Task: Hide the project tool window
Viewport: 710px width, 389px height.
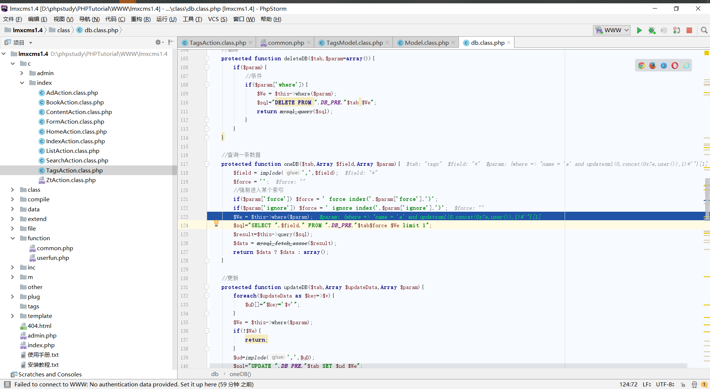Action: pos(171,42)
